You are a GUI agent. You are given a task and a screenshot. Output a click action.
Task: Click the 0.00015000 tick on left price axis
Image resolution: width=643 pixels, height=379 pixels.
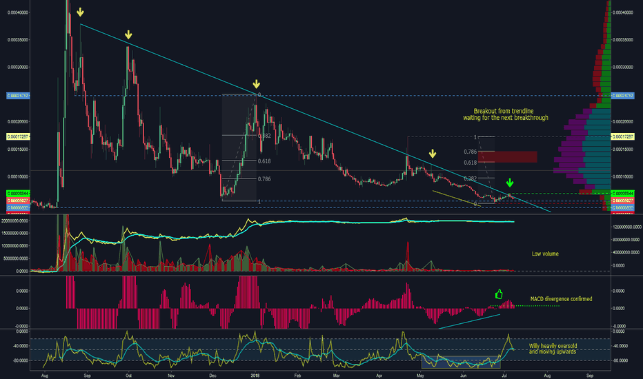(x=18, y=150)
